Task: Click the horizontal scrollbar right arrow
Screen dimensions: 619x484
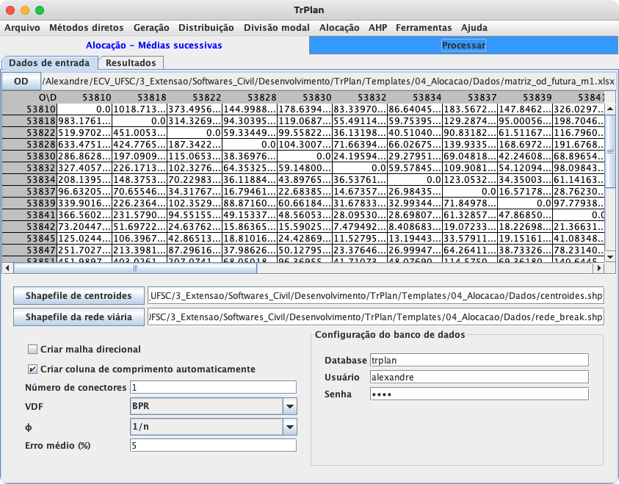Action: 599,269
